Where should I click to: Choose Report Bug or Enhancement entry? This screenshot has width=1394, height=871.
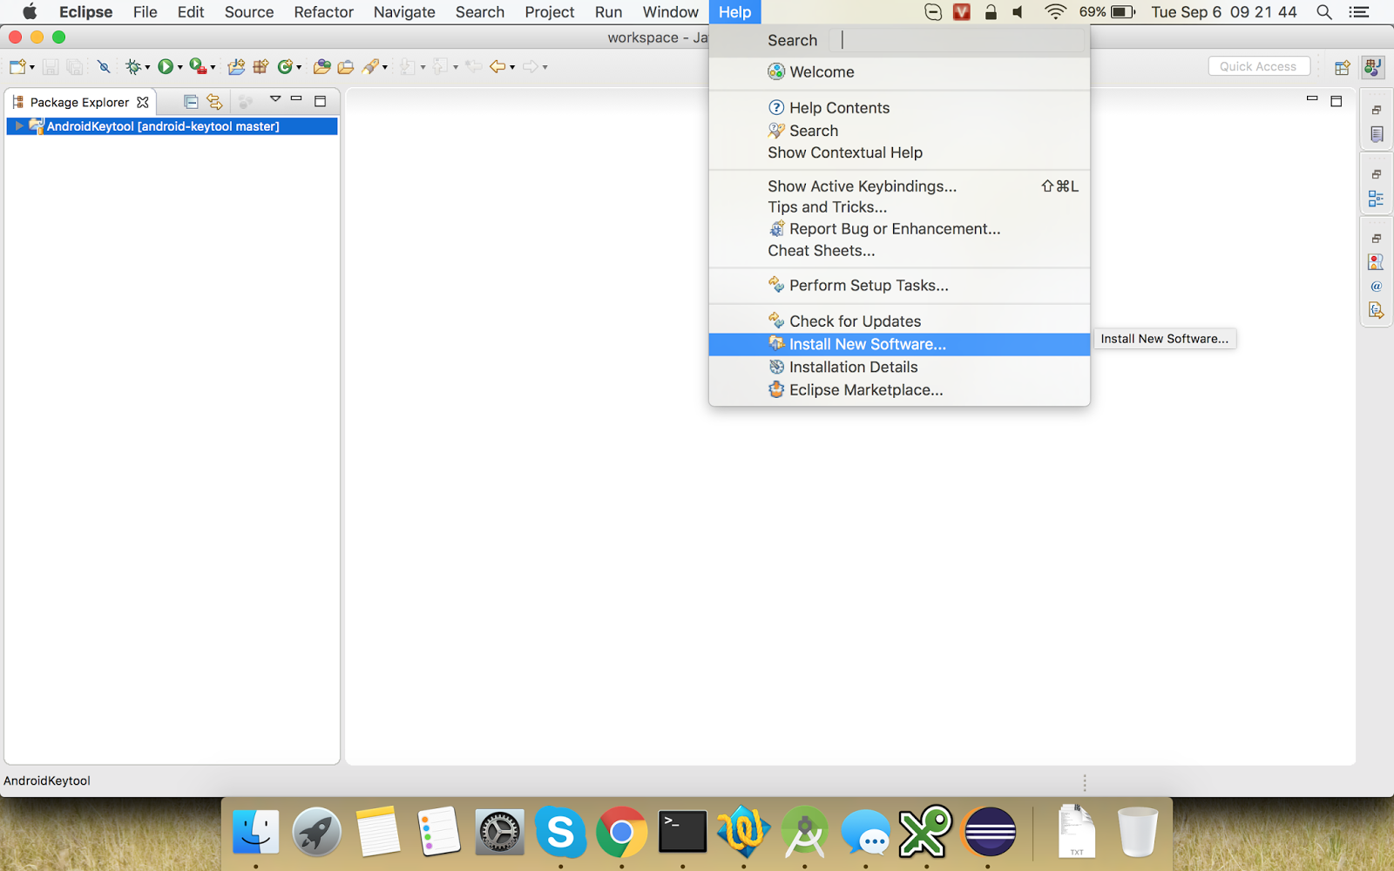(x=899, y=229)
